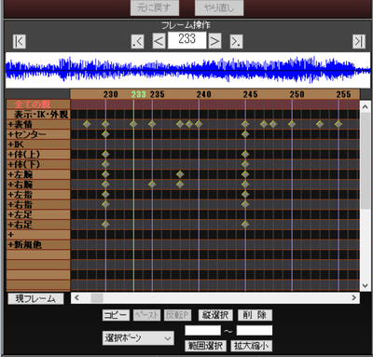Select the センター keyframe diamond at frame 230
Screen dimensions: 373x357
[105, 134]
